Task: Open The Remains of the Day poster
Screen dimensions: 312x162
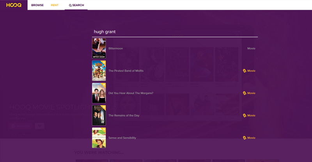Action: (99, 115)
